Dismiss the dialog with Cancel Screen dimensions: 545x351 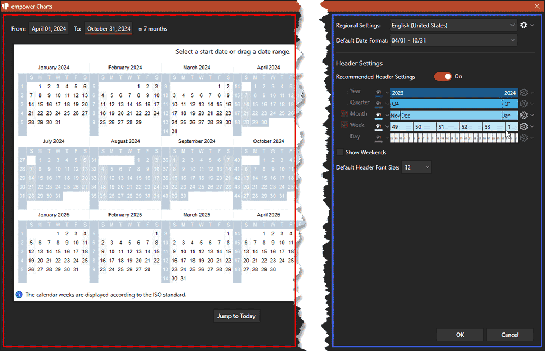(510, 334)
